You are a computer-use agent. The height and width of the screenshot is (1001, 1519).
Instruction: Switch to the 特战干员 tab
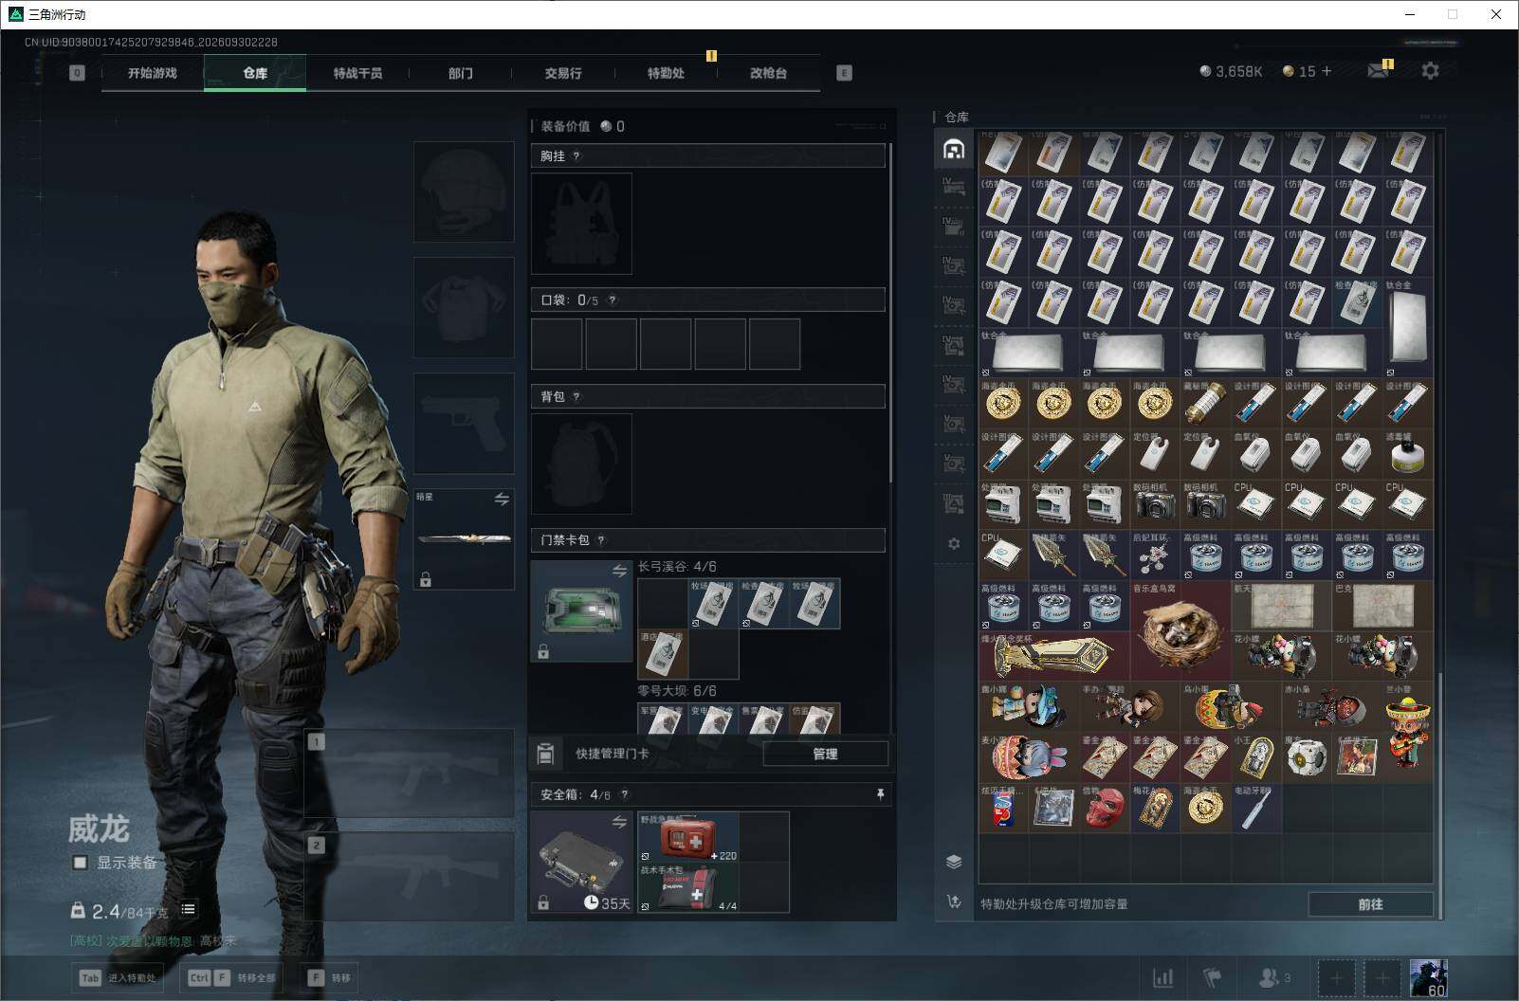click(x=357, y=73)
